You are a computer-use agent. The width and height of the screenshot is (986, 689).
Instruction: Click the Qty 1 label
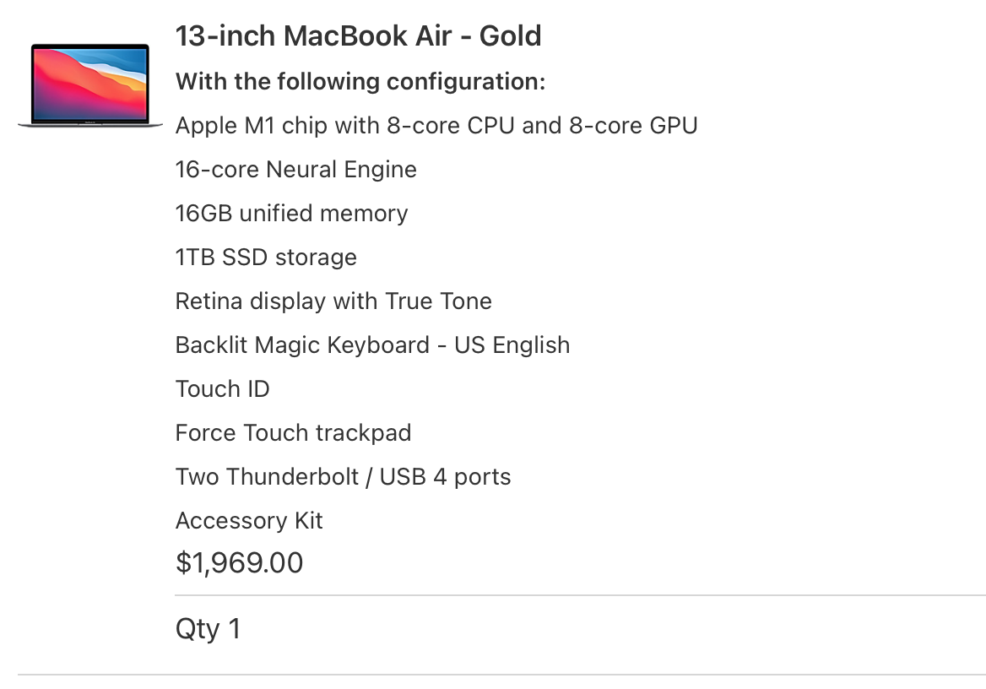pos(209,628)
